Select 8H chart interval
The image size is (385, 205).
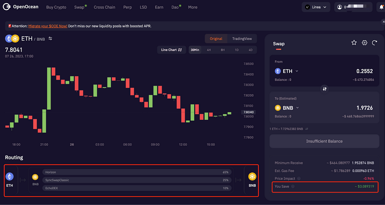tap(223, 50)
